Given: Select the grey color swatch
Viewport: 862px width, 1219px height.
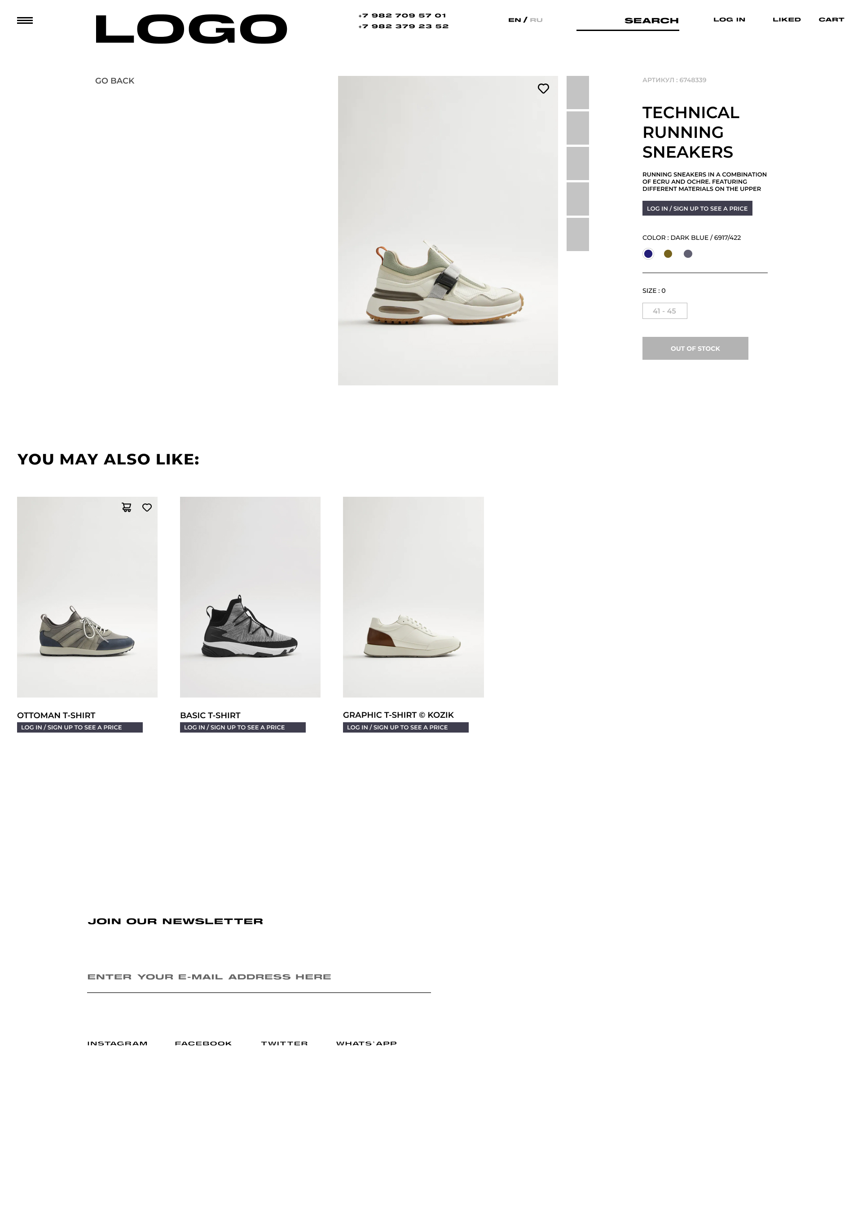Looking at the screenshot, I should click(688, 254).
